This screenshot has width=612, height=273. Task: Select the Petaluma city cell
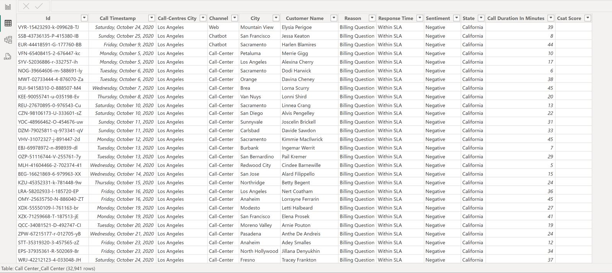[x=251, y=53]
